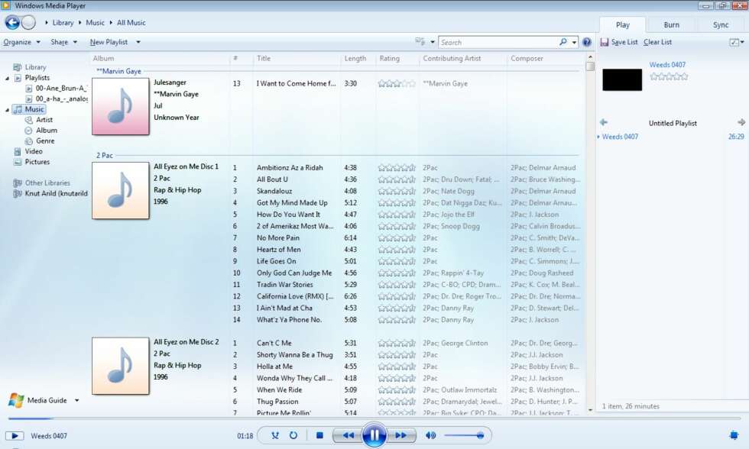
Task: Click the Forward navigation button
Action: coord(29,22)
